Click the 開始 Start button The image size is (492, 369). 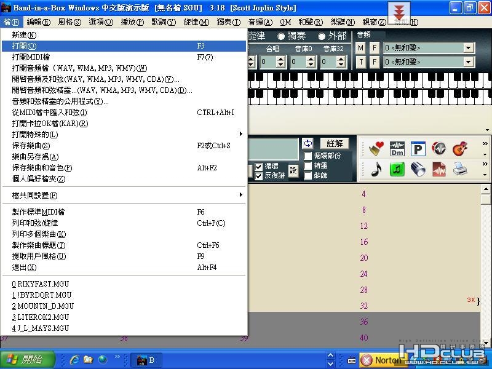point(28,360)
